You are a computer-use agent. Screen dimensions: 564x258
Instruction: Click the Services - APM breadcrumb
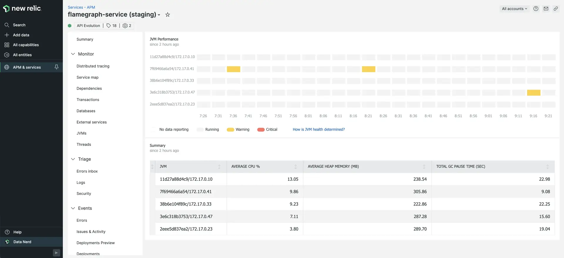81,7
